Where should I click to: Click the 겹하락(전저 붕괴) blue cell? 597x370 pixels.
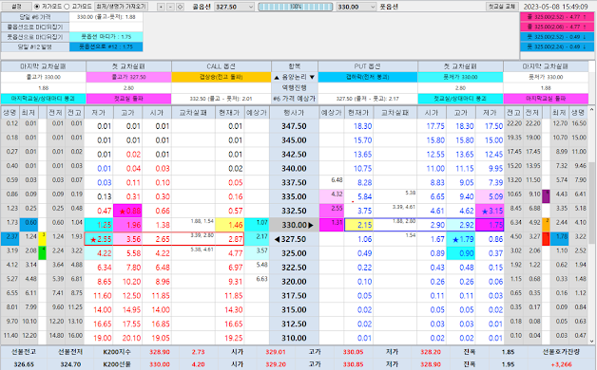click(x=367, y=77)
